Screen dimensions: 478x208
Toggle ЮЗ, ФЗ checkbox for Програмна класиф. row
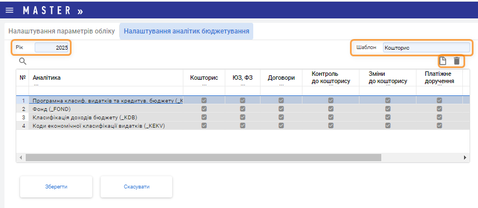(242, 100)
